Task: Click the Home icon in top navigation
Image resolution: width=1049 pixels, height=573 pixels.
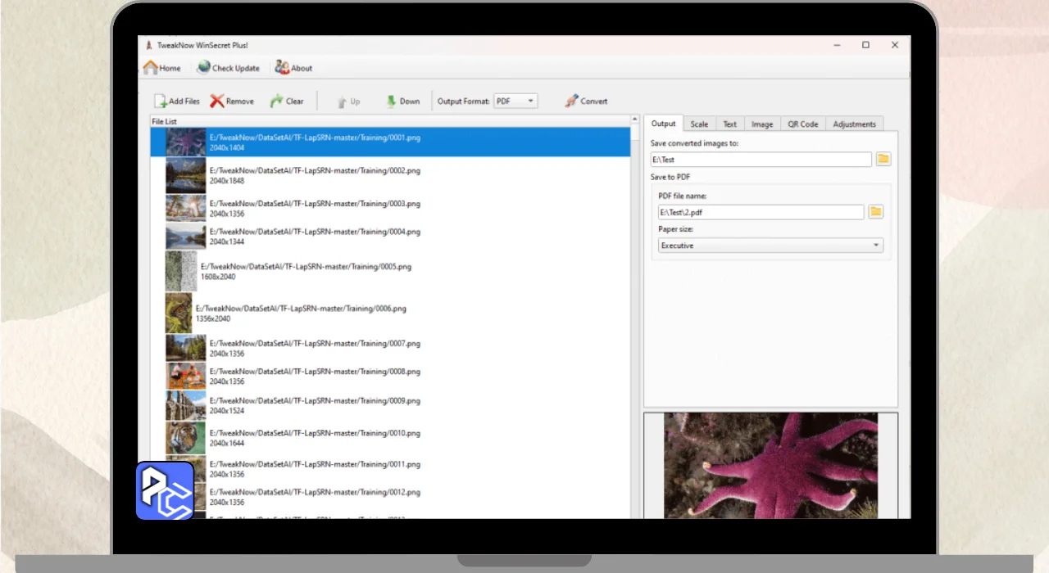Action: [152, 68]
